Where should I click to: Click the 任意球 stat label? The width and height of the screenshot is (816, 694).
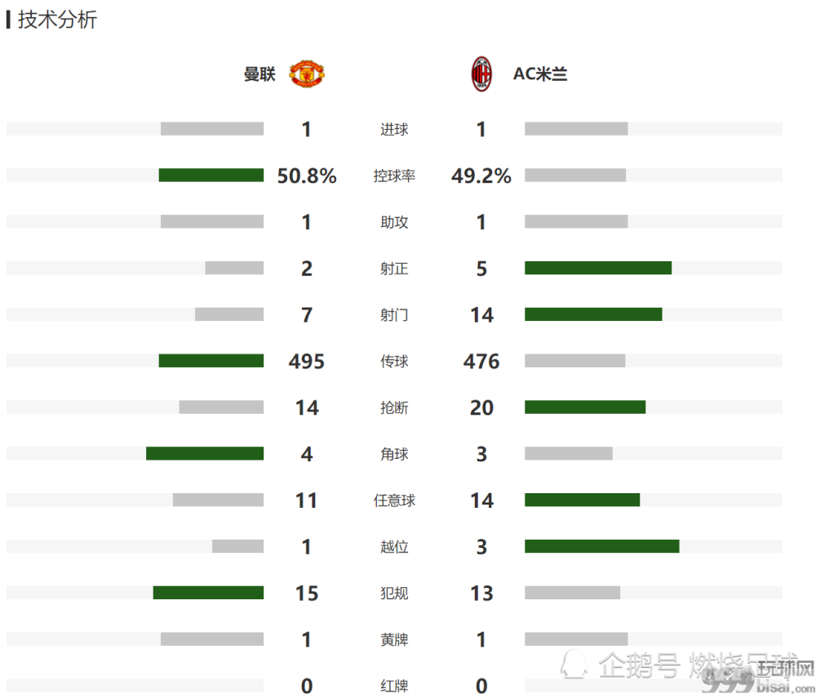coord(394,500)
